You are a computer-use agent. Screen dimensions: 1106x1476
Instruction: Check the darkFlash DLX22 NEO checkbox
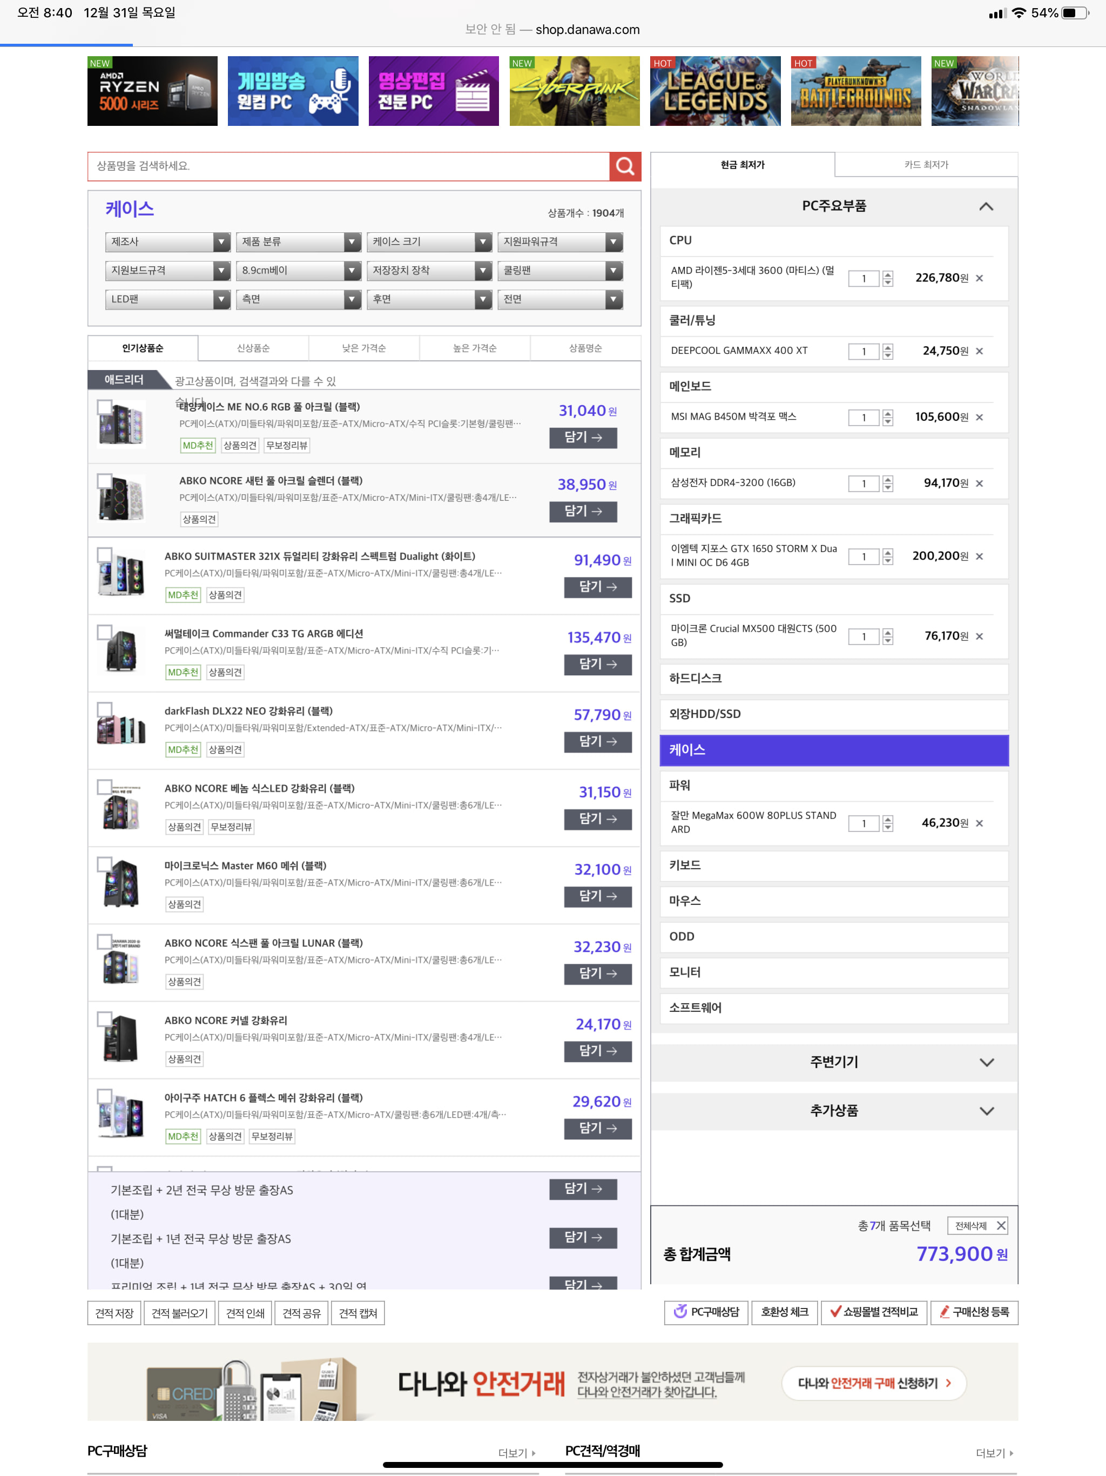tap(104, 709)
